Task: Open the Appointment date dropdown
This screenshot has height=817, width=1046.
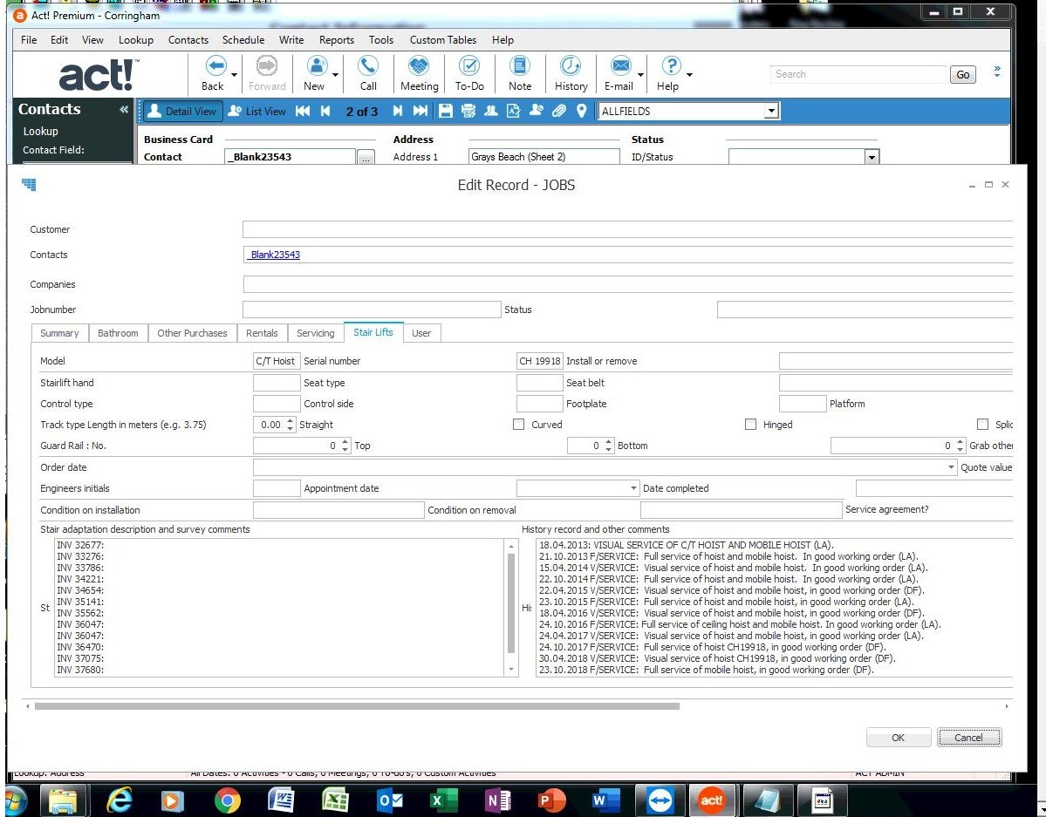Action: click(x=633, y=488)
